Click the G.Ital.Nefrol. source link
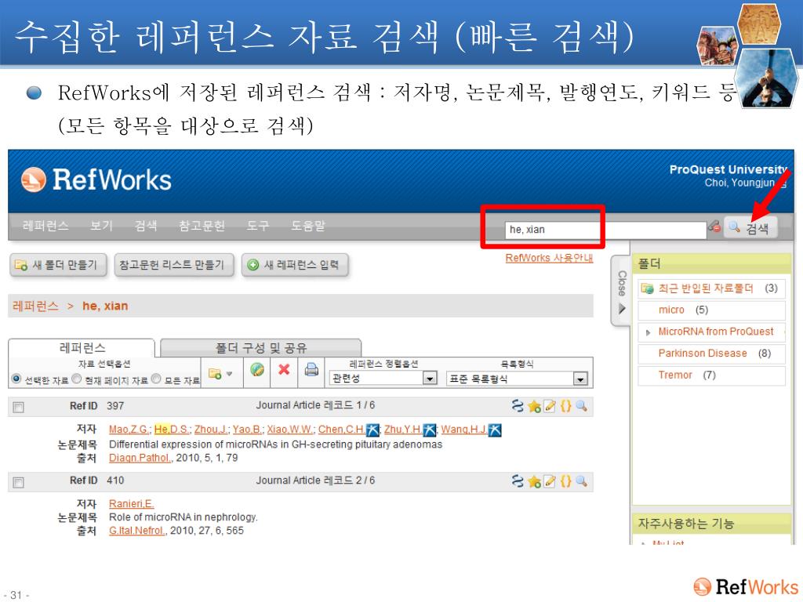 (x=136, y=531)
